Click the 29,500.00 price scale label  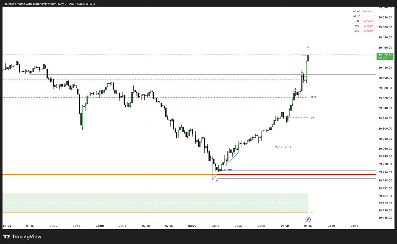[x=385, y=27]
